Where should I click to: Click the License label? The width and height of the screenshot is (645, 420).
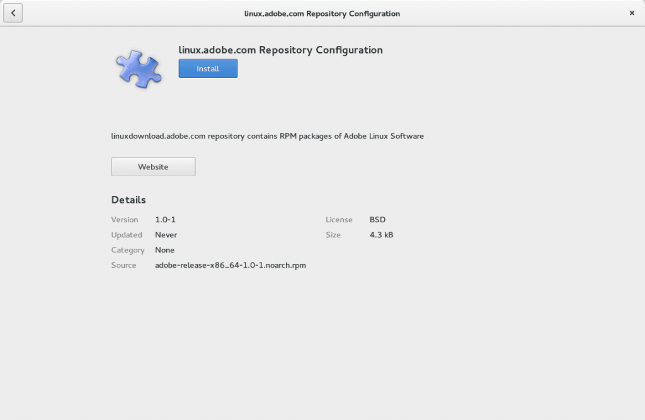(339, 220)
